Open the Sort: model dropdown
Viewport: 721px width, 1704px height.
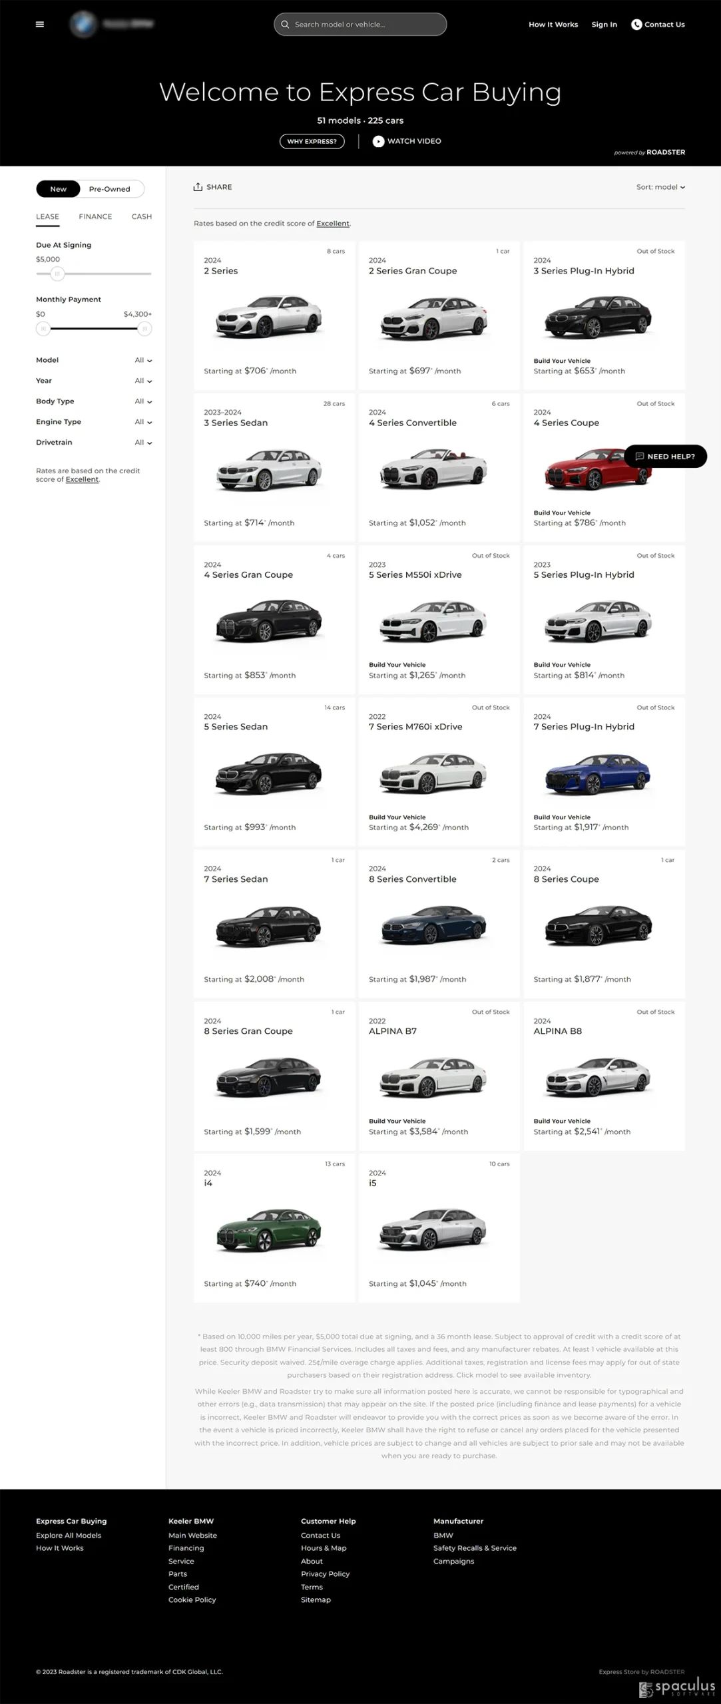coord(660,187)
